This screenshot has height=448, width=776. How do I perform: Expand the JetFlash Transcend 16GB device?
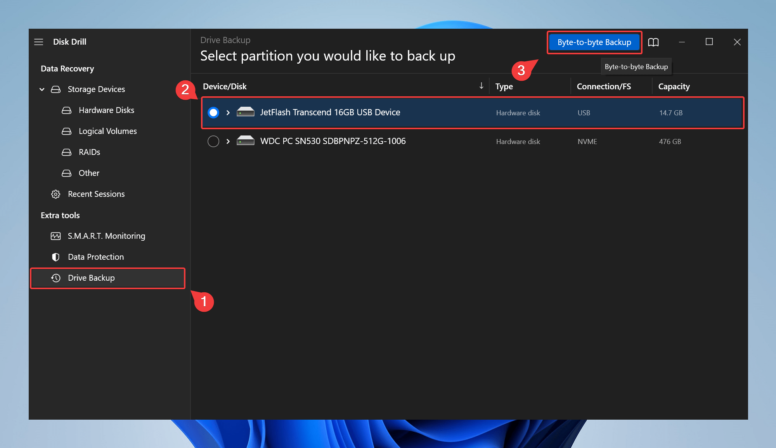point(228,113)
